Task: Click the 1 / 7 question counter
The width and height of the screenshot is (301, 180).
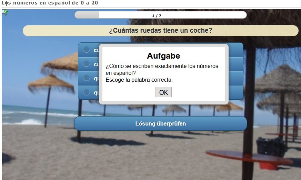Action: point(157,16)
